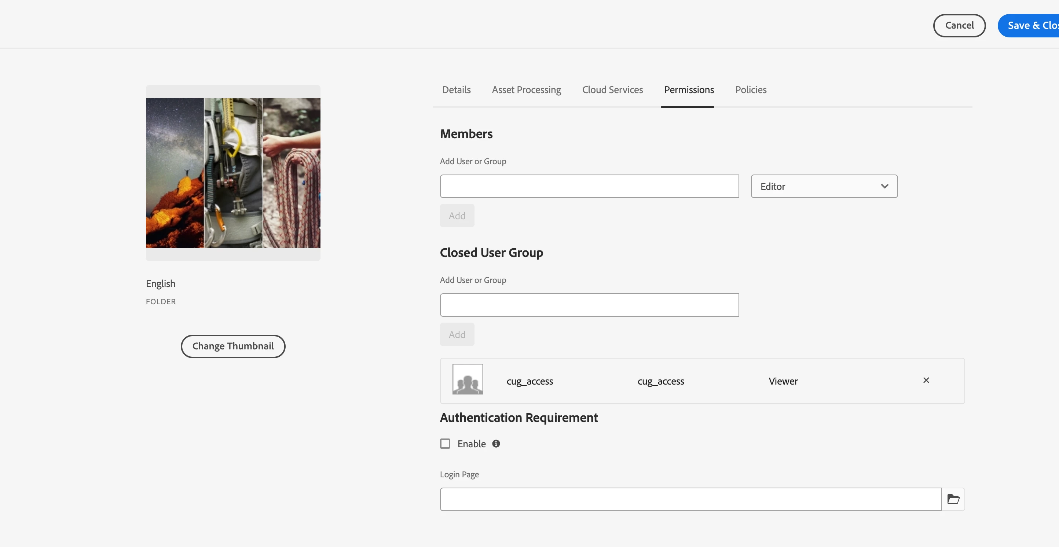Click Add button under Closed User Group
Screen dimensions: 1059x547
click(457, 334)
